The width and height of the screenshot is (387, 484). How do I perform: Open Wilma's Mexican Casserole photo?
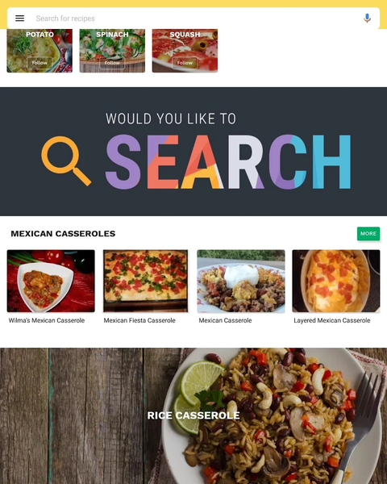51,281
